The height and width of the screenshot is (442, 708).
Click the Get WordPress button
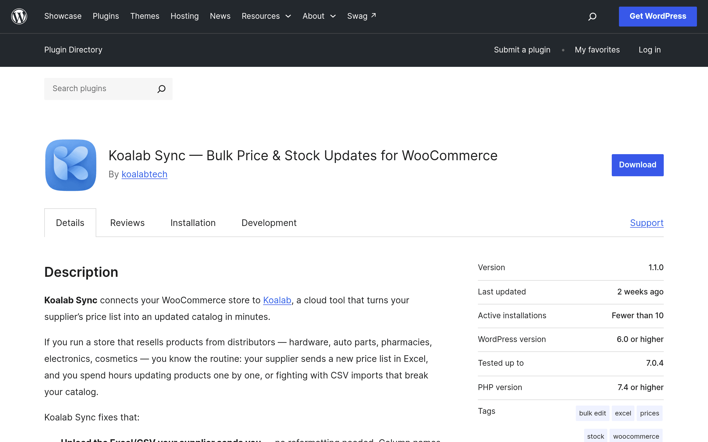(x=658, y=16)
